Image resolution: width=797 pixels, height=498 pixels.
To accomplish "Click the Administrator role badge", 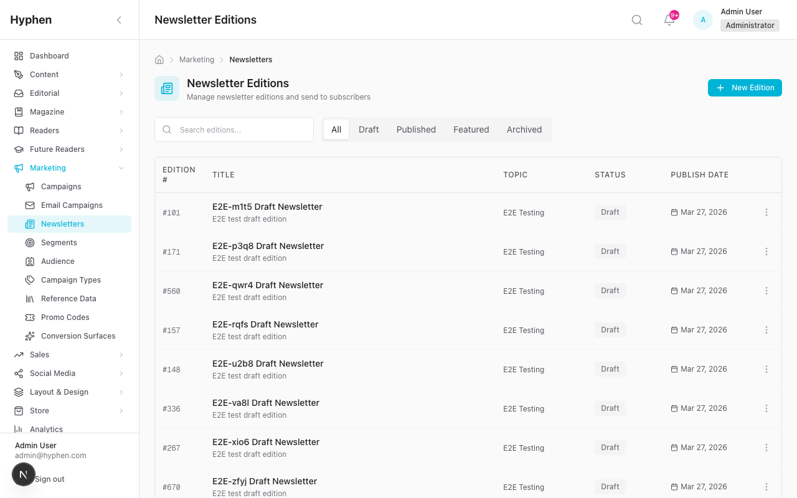I will coord(750,26).
